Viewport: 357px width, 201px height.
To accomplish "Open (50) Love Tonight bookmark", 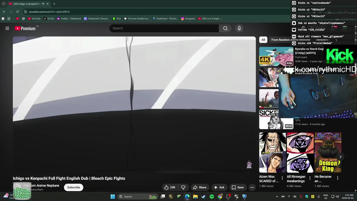I will pyautogui.click(x=210, y=19).
